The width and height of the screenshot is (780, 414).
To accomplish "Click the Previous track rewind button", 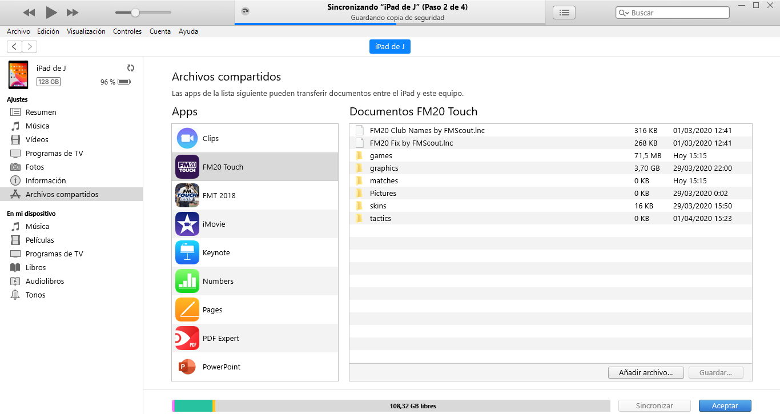I will tap(29, 13).
